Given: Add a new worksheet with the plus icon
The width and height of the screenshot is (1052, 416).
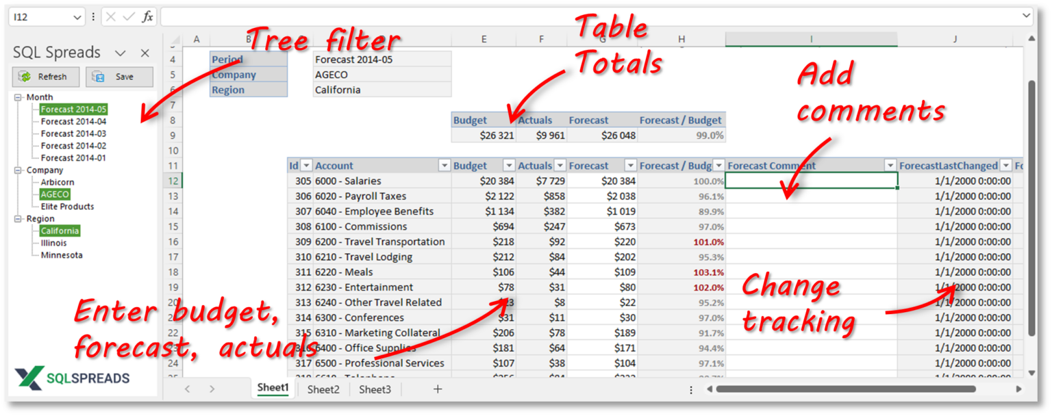Looking at the screenshot, I should [x=436, y=389].
